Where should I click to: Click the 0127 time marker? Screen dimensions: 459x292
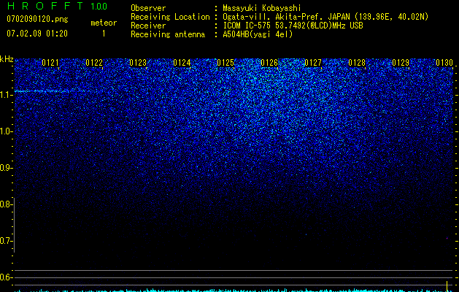point(313,63)
